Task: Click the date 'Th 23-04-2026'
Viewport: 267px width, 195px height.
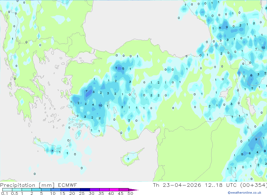Action: pyautogui.click(x=177, y=185)
